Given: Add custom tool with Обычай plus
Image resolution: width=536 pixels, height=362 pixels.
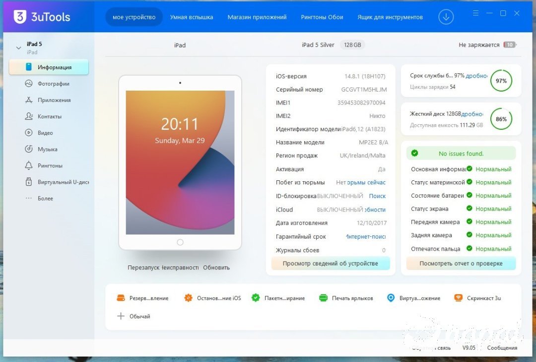Looking at the screenshot, I should pos(121,316).
